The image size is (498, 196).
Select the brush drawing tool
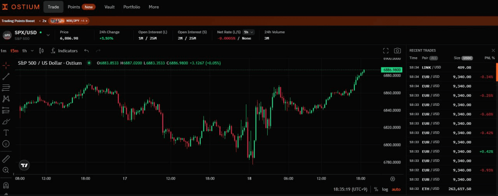click(x=6, y=122)
